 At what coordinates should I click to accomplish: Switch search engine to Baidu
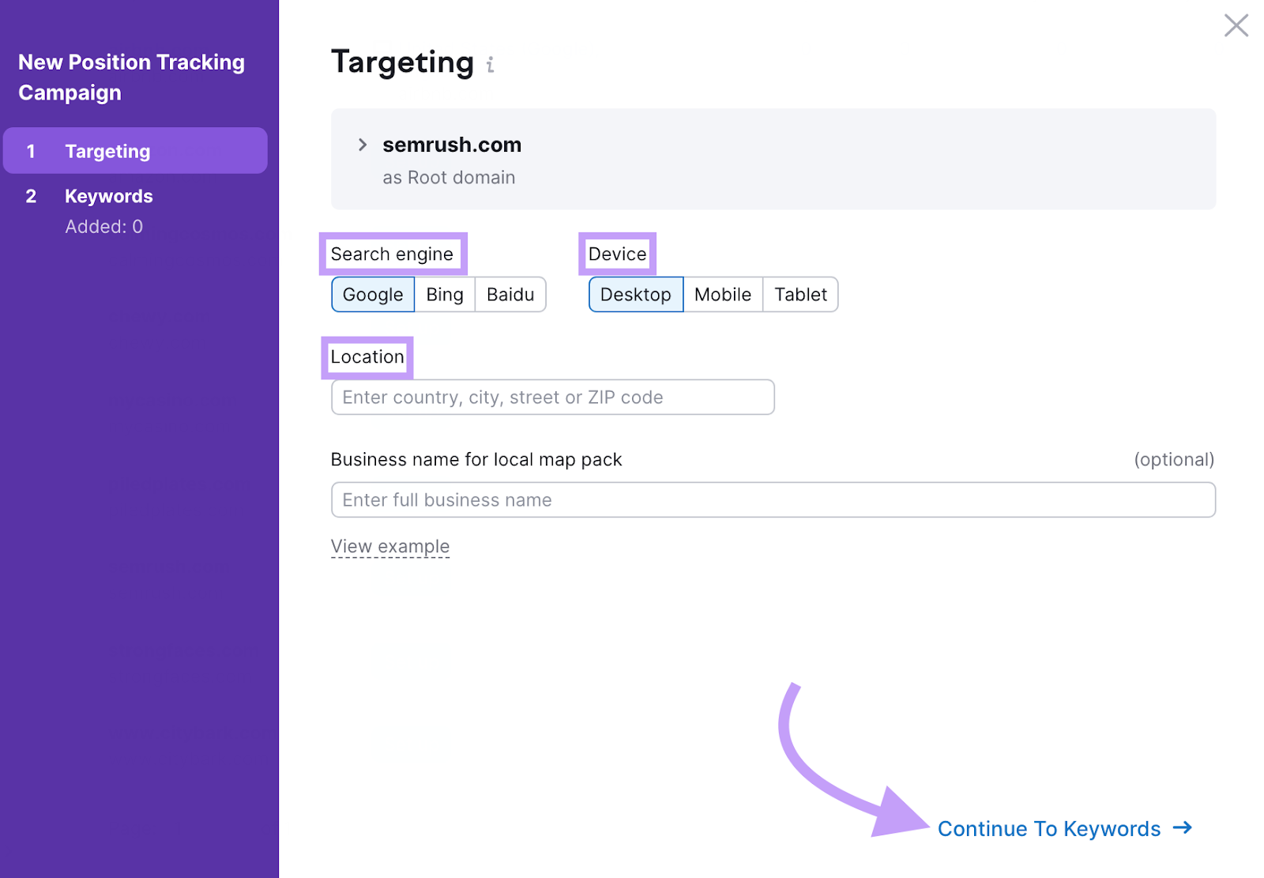tap(510, 295)
